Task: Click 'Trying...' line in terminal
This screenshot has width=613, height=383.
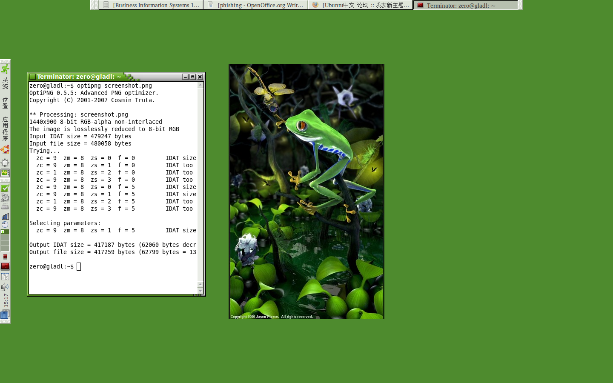Action: pos(45,151)
